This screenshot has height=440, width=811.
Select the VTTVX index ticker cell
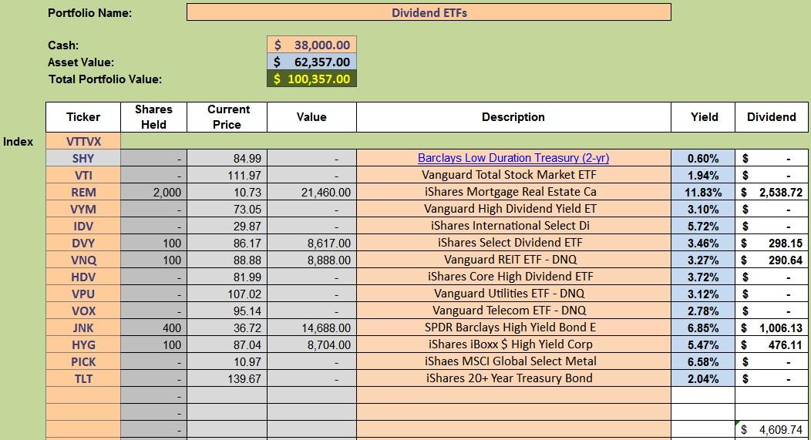pos(82,141)
